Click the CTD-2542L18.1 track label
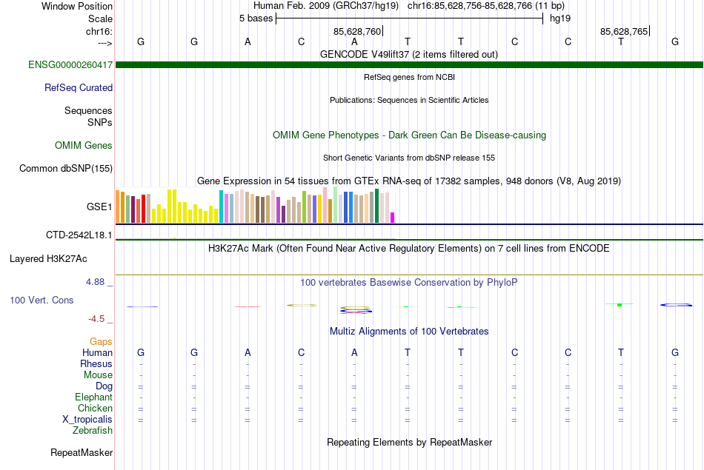 point(79,235)
